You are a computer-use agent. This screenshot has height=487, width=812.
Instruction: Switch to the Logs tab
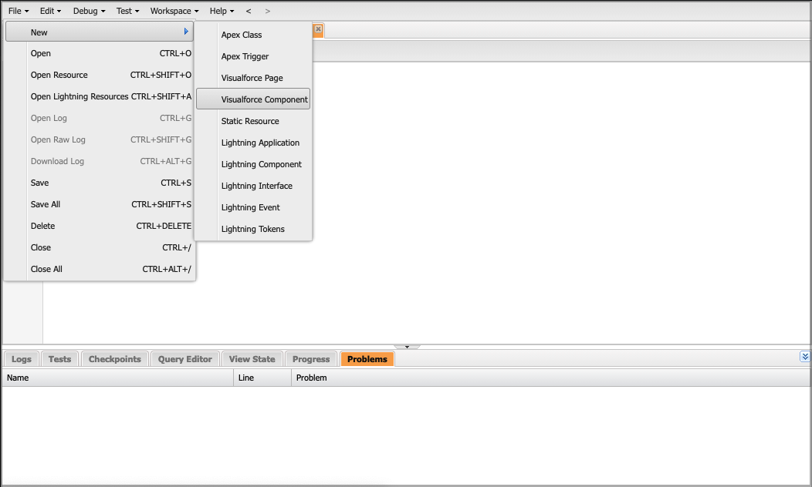click(22, 359)
